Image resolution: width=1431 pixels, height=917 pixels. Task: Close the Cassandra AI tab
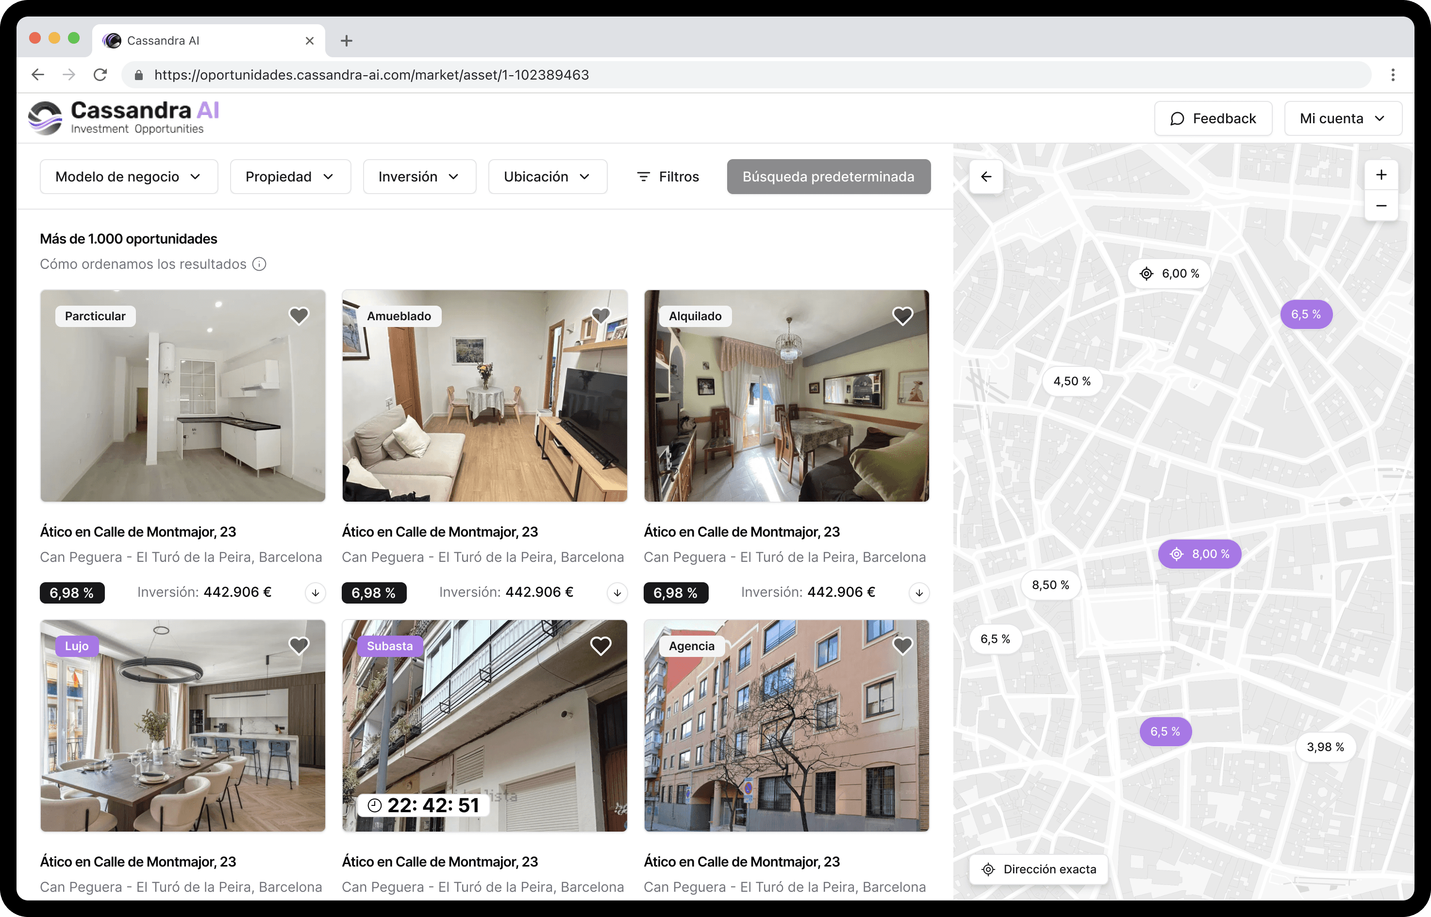click(x=309, y=40)
